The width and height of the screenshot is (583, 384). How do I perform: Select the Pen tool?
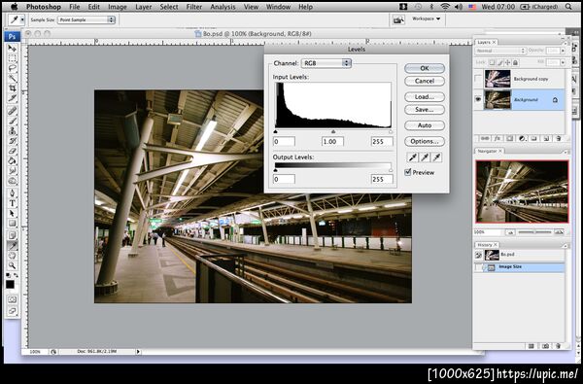click(13, 193)
